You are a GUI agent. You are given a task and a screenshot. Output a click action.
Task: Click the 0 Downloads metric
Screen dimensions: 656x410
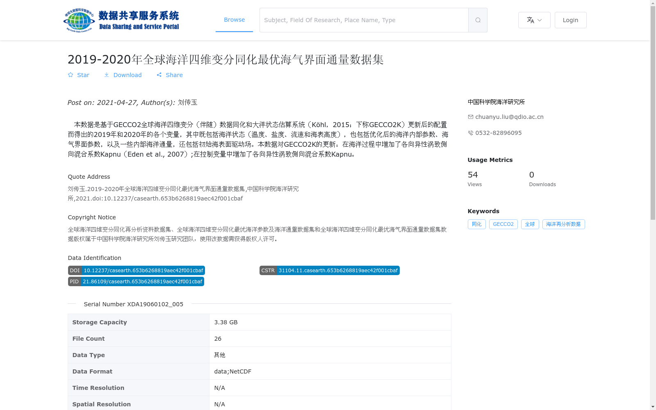pyautogui.click(x=542, y=179)
